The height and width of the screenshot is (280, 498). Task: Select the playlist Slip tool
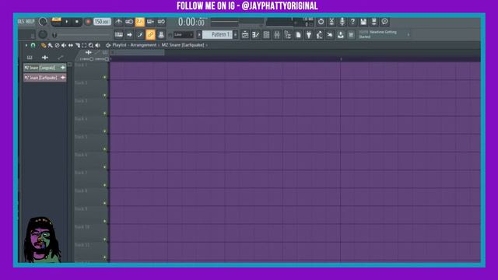click(x=71, y=45)
